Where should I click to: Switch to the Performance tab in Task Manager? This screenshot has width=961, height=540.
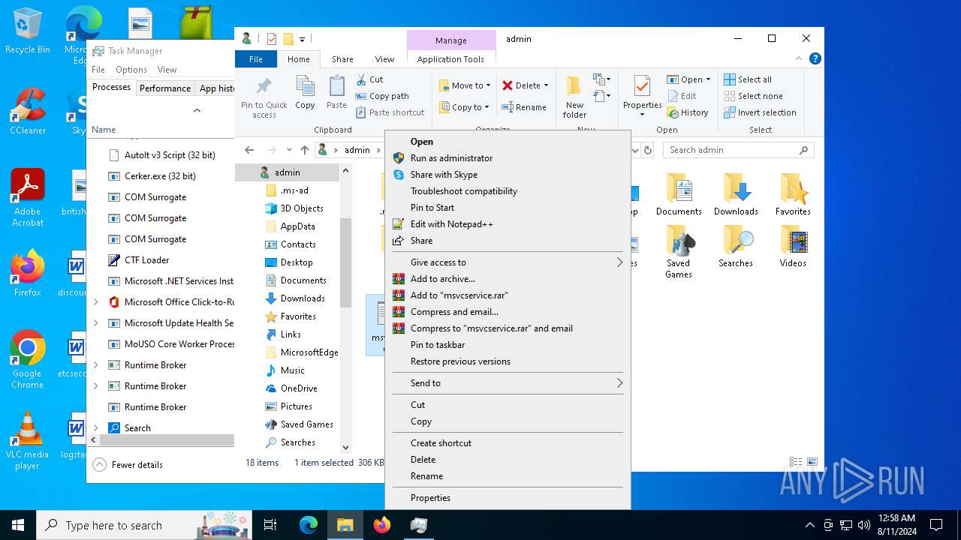[165, 88]
